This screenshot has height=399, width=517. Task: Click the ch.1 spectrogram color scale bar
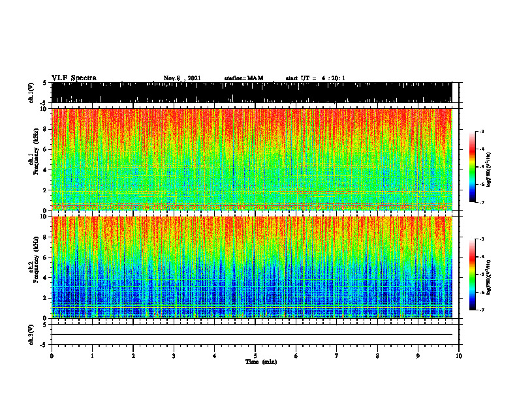[472, 167]
